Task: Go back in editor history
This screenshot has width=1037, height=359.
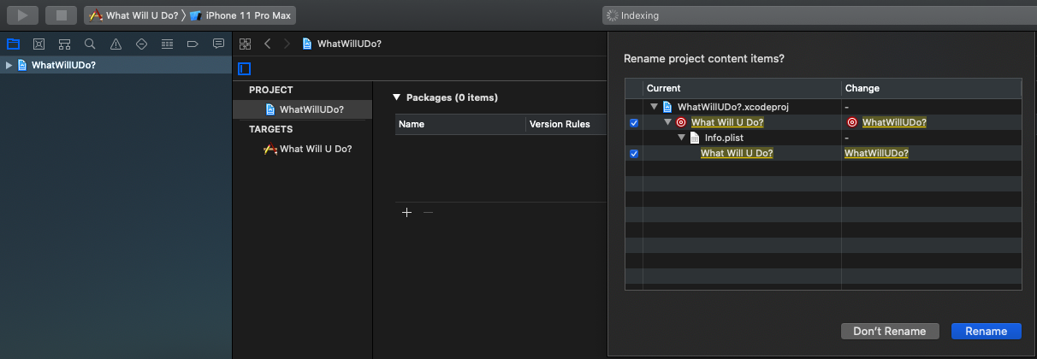Action: point(268,44)
